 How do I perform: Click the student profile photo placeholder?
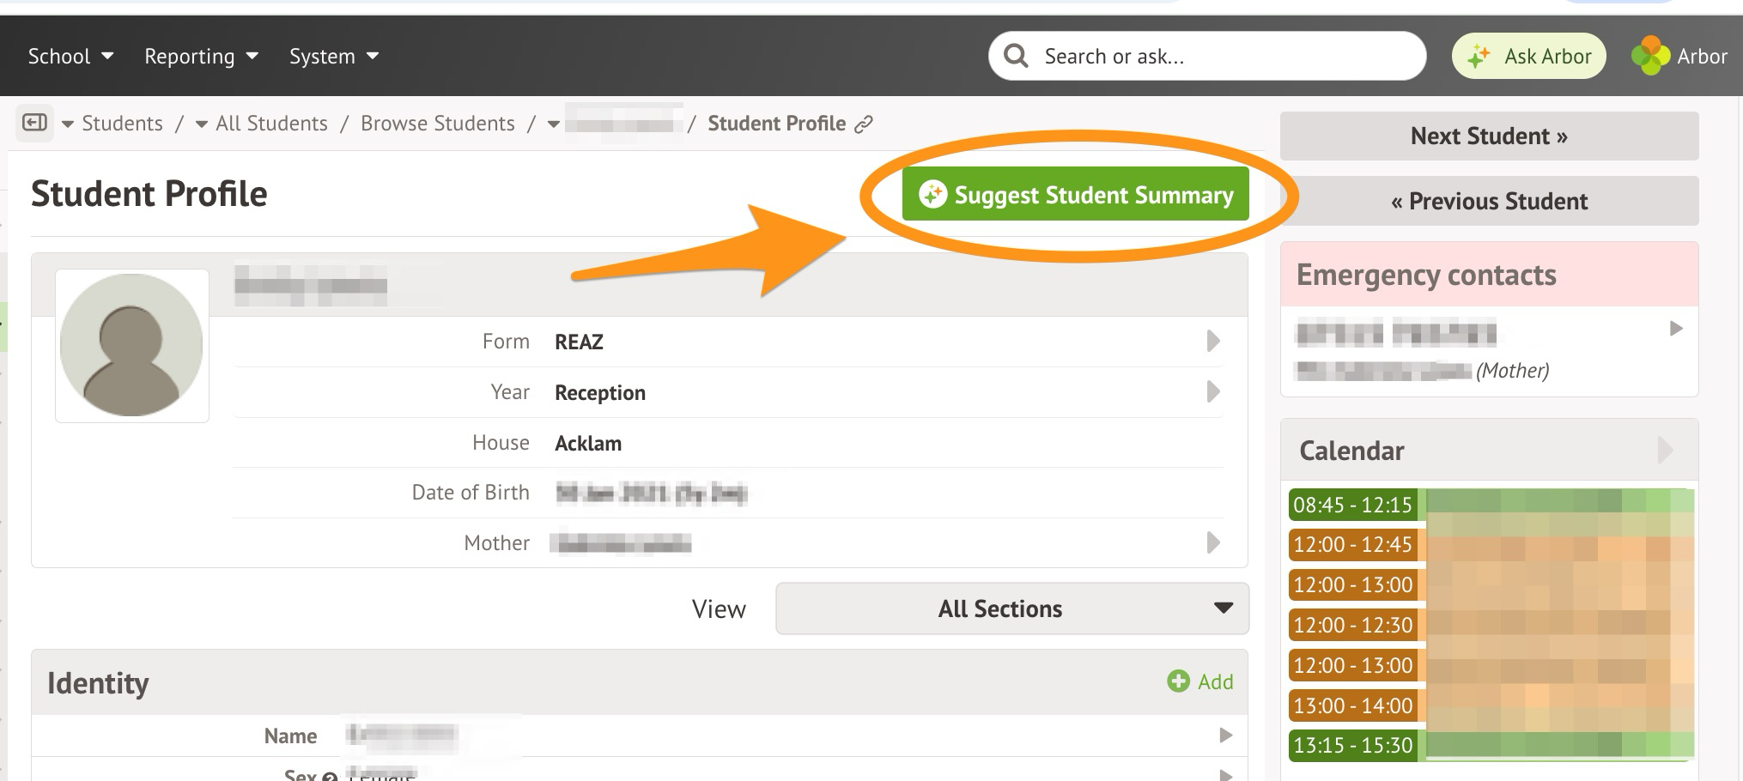coord(131,345)
